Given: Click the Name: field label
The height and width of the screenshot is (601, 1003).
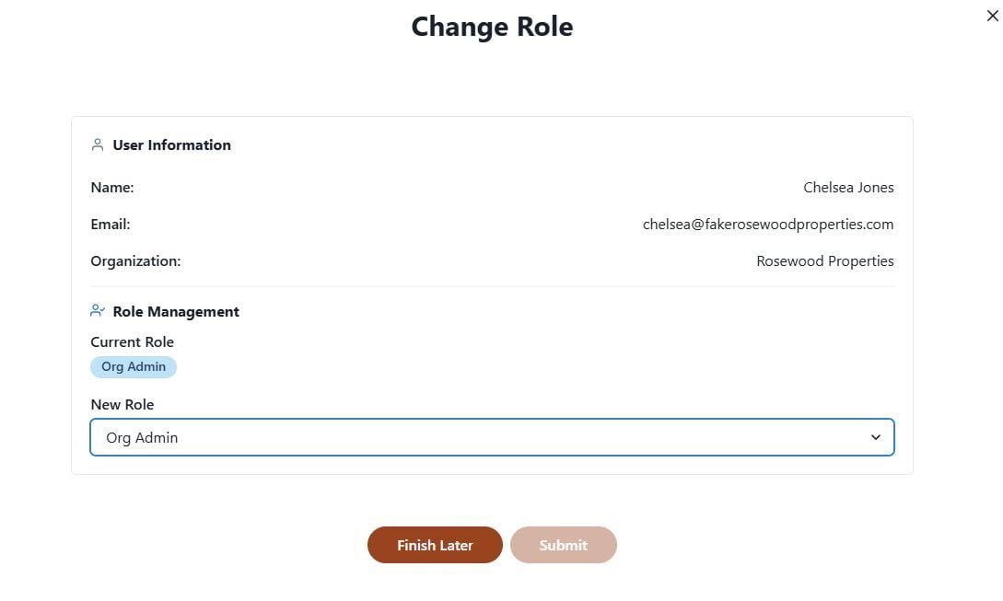Looking at the screenshot, I should pyautogui.click(x=112, y=188).
